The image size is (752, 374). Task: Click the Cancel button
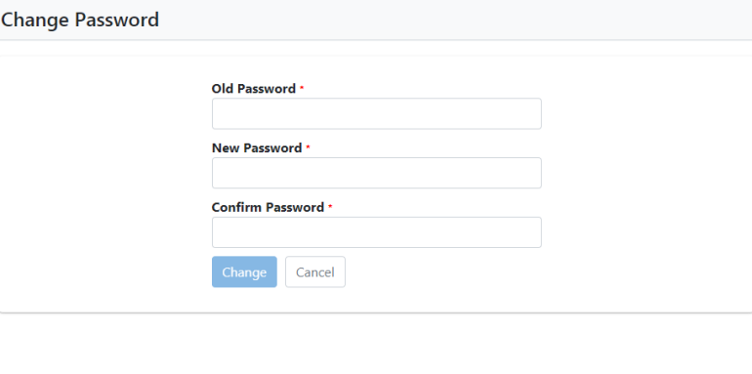point(315,271)
